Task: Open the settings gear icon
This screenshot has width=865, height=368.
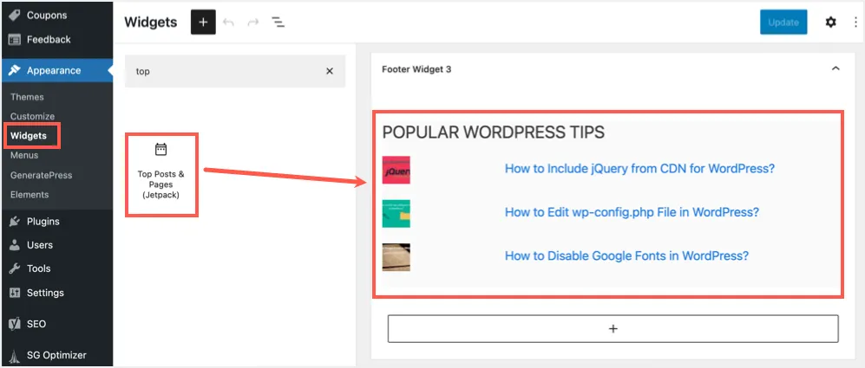Action: coord(830,23)
